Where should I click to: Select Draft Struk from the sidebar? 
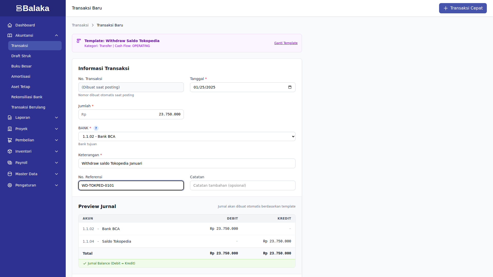(x=21, y=56)
